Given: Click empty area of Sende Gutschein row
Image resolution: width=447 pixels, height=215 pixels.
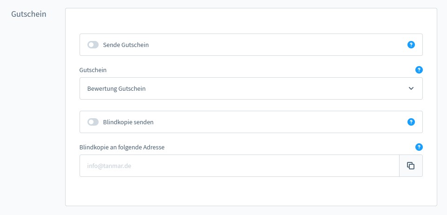Looking at the screenshot, I should [x=279, y=45].
